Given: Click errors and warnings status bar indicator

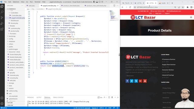Looking at the screenshot, I should pos(4,108).
